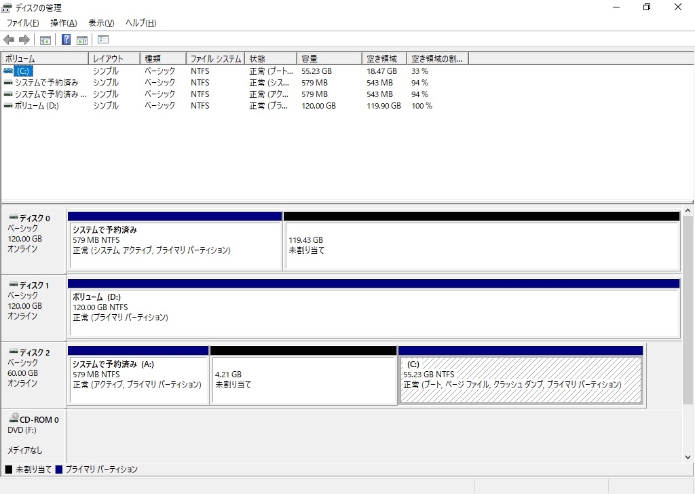Click the ディスク 2 label panel
The height and width of the screenshot is (494, 695).
[34, 375]
